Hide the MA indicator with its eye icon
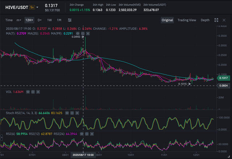This screenshot has width=232, height=159. click(x=78, y=34)
